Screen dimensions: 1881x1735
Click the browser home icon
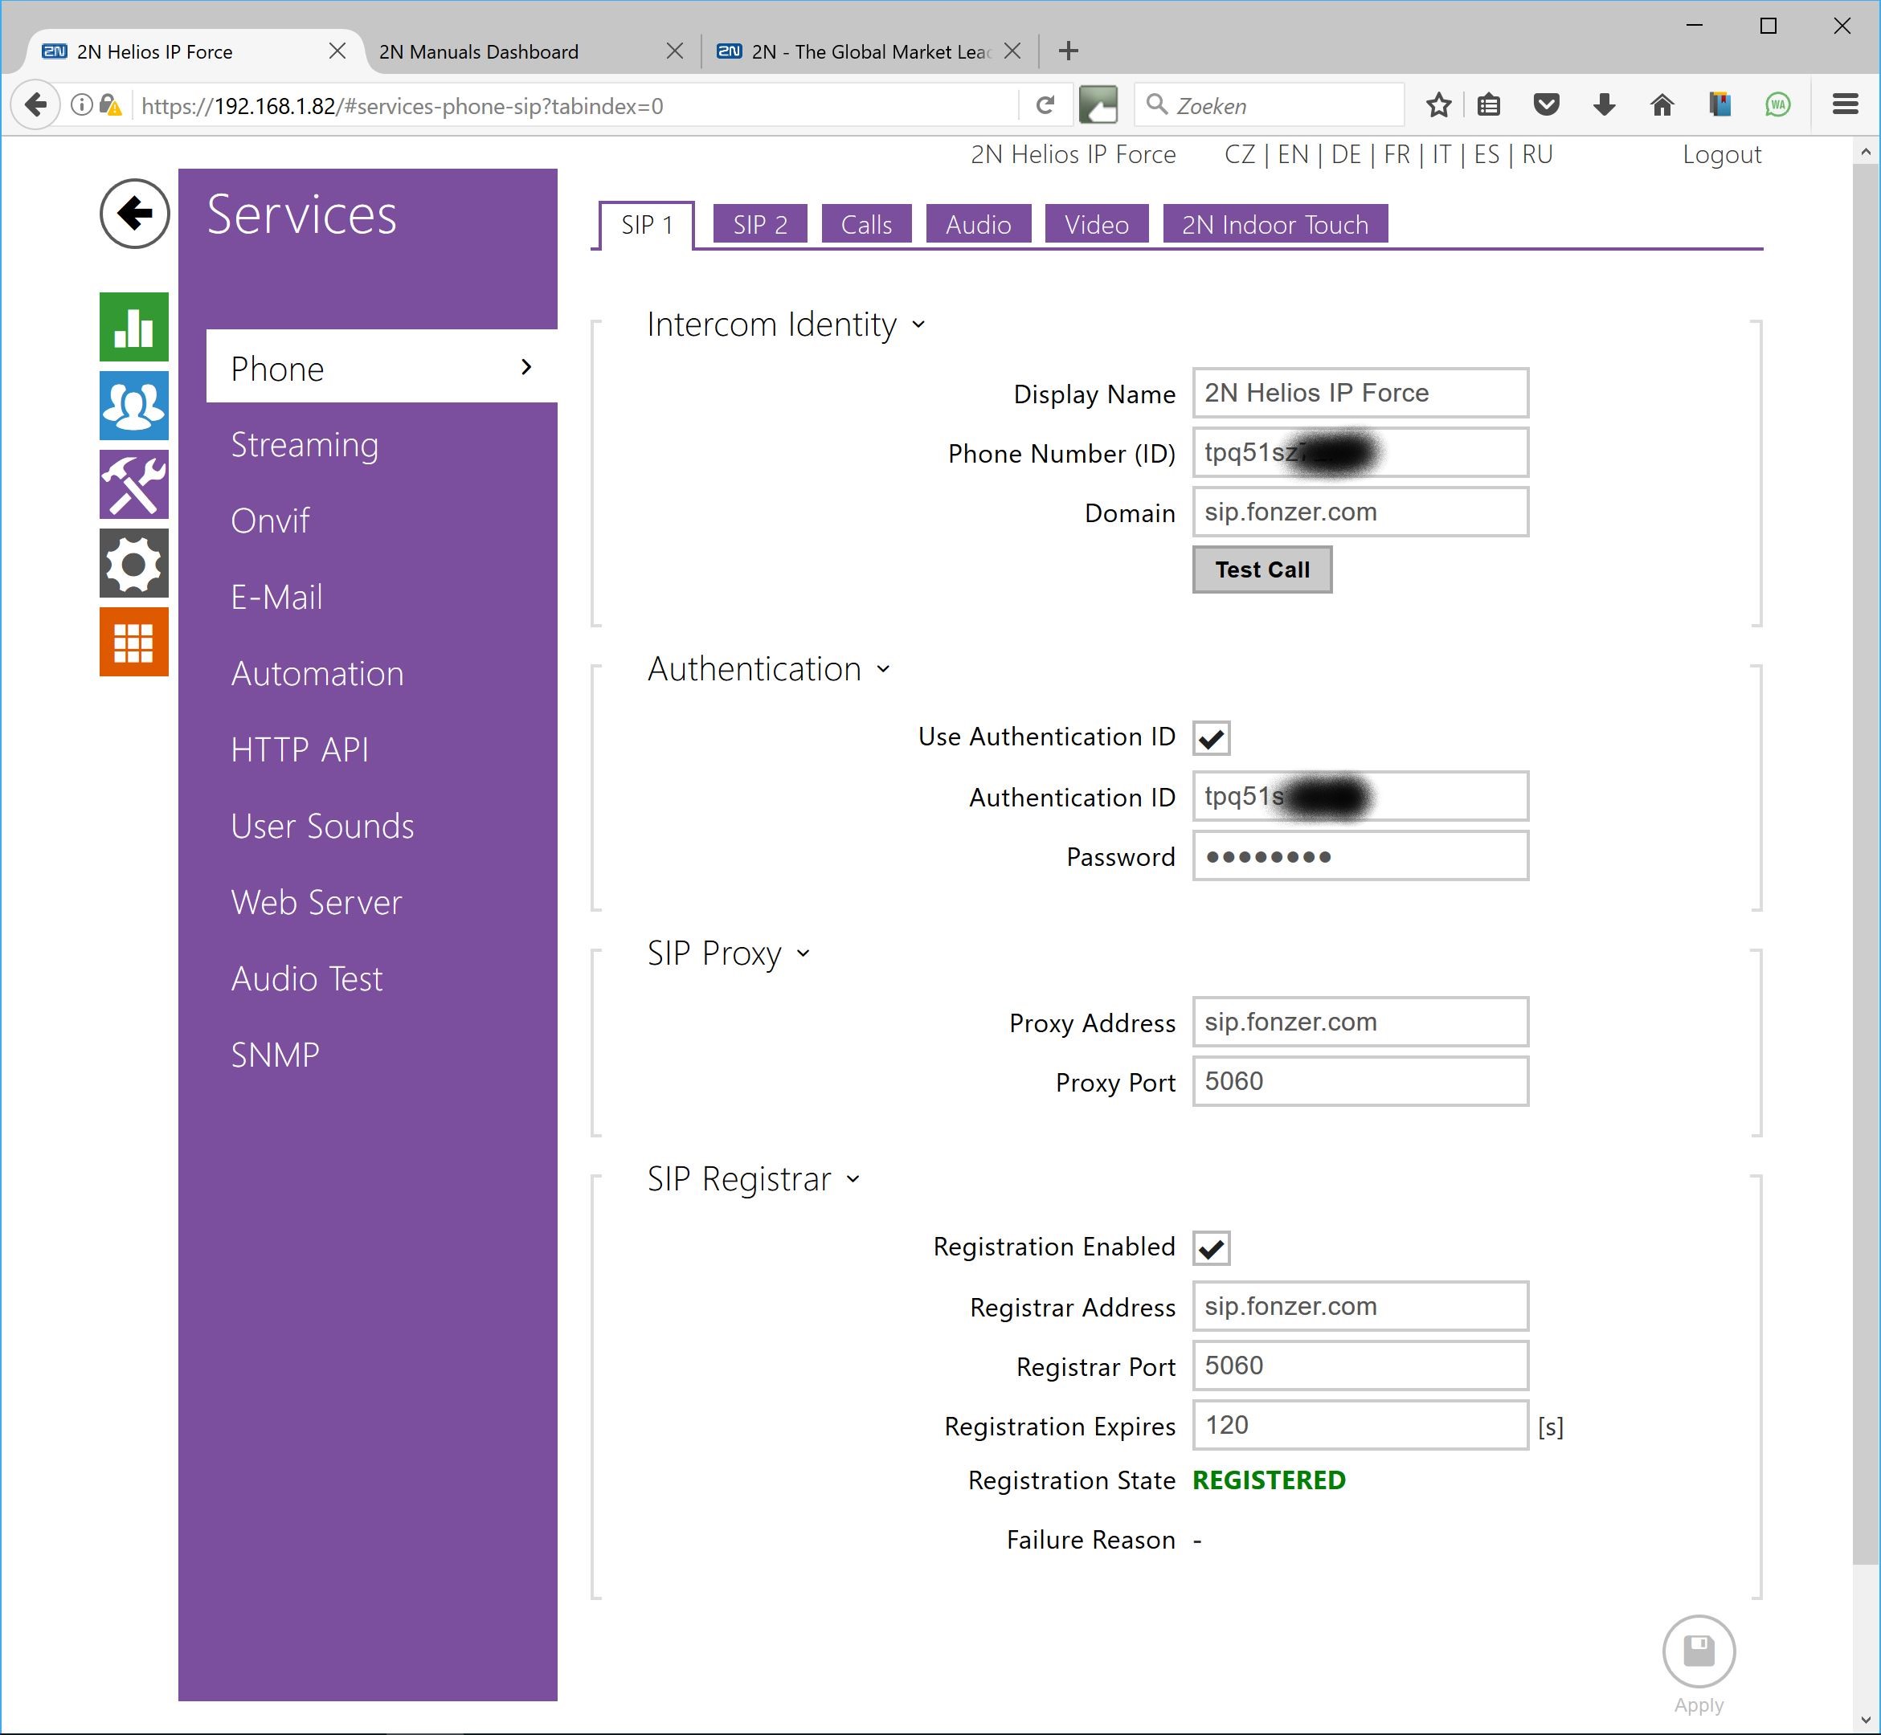point(1662,105)
